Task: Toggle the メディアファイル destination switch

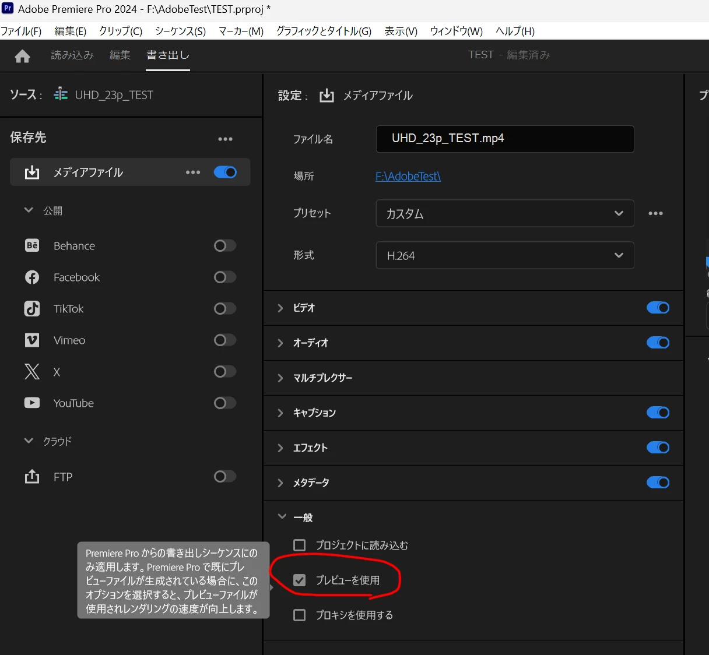Action: (x=225, y=172)
